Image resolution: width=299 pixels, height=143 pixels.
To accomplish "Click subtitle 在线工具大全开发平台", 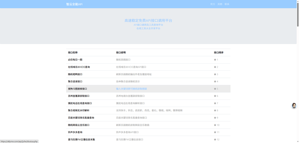I will coord(148,28).
